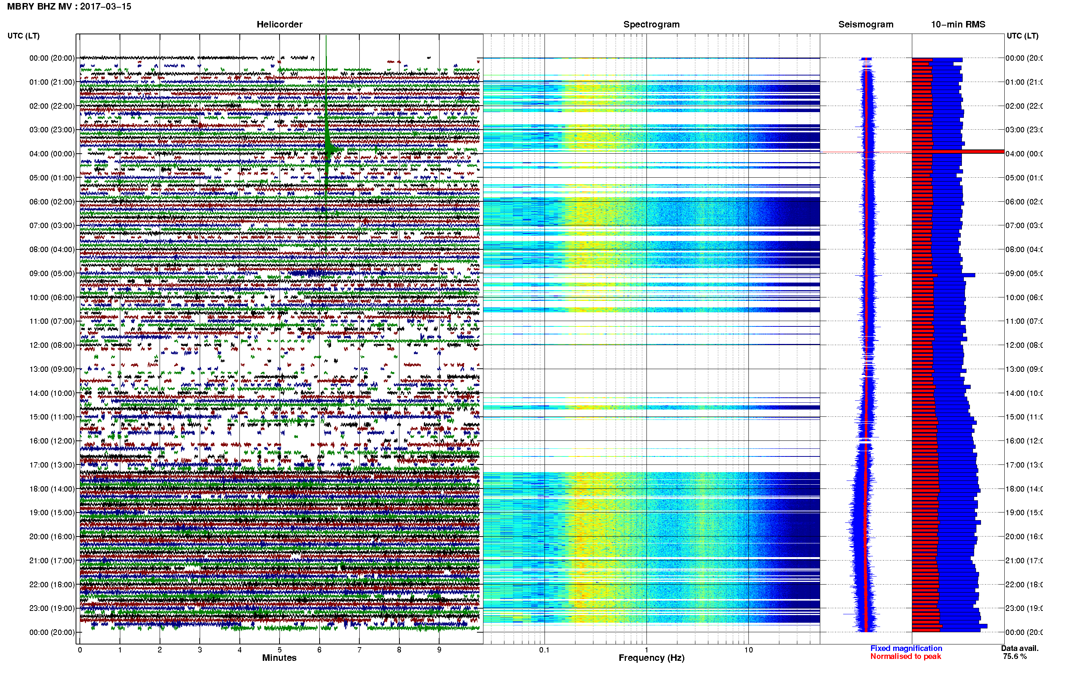Viewport: 1086px width, 678px height.
Task: Click the 'Data avail.' label
Action: click(x=1020, y=648)
